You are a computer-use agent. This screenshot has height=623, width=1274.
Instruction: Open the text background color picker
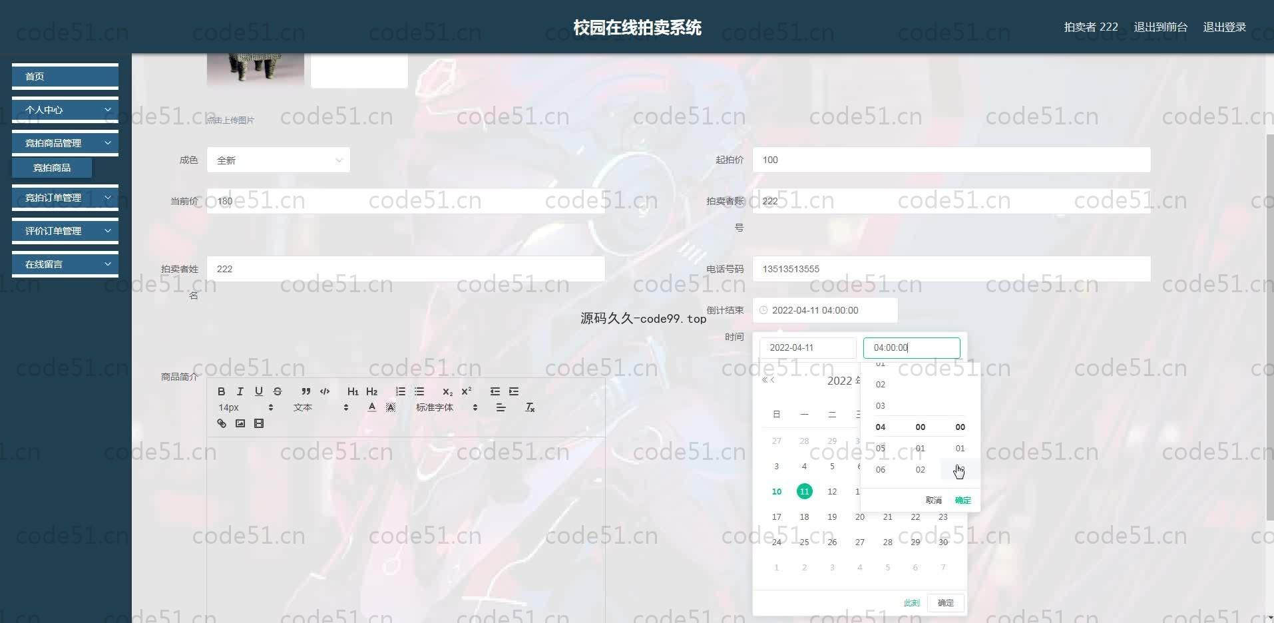(x=391, y=407)
